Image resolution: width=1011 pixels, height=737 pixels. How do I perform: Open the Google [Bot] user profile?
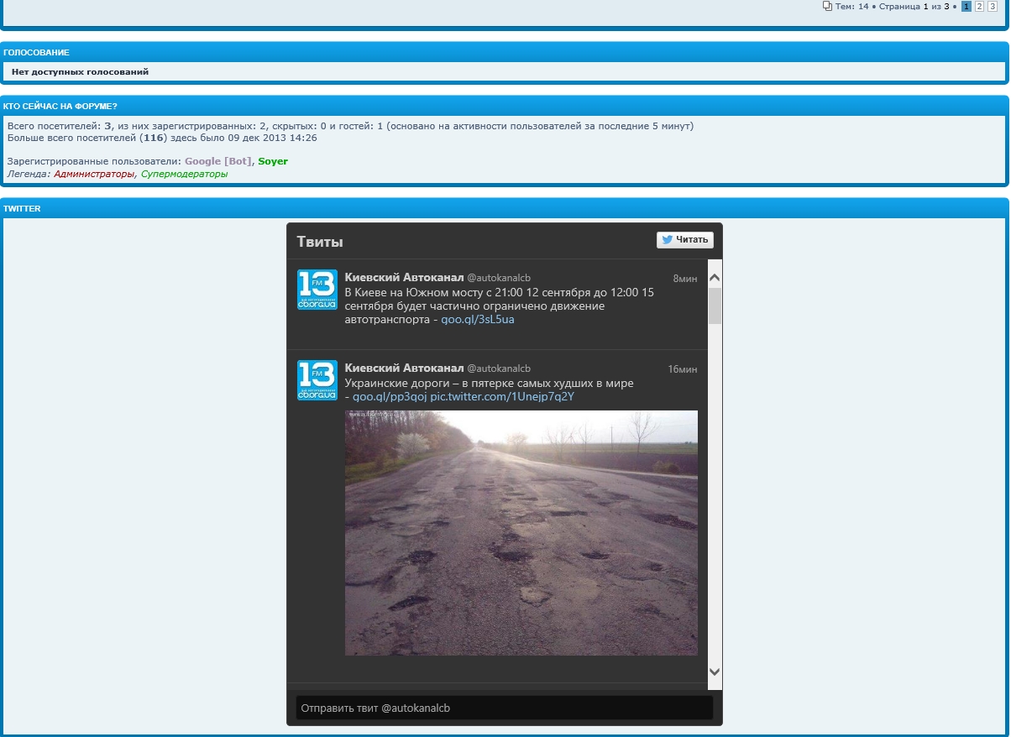coord(218,161)
